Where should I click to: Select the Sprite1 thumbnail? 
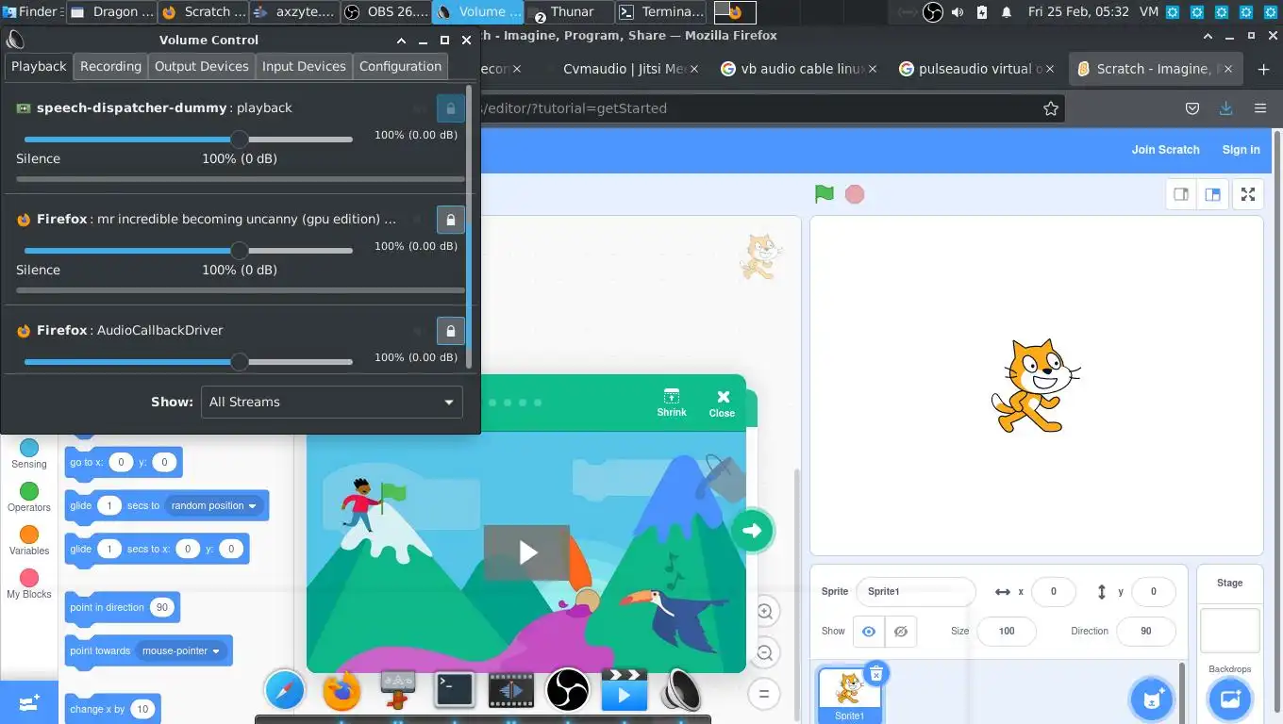[849, 694]
